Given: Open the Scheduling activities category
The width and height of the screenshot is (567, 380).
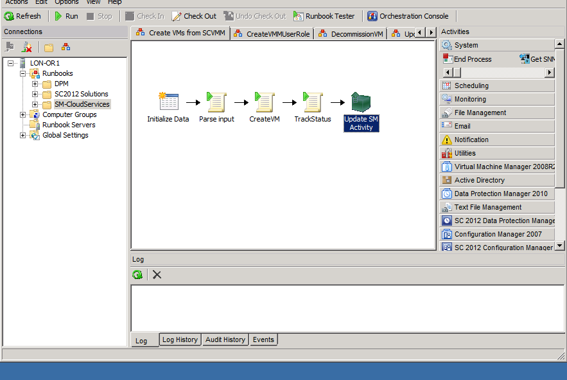Looking at the screenshot, I should point(497,86).
